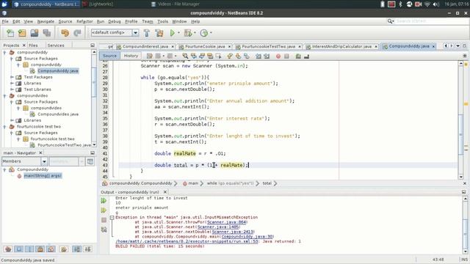470x264 pixels.
Task: Click the Shift Line Left icon
Action: 258,56
